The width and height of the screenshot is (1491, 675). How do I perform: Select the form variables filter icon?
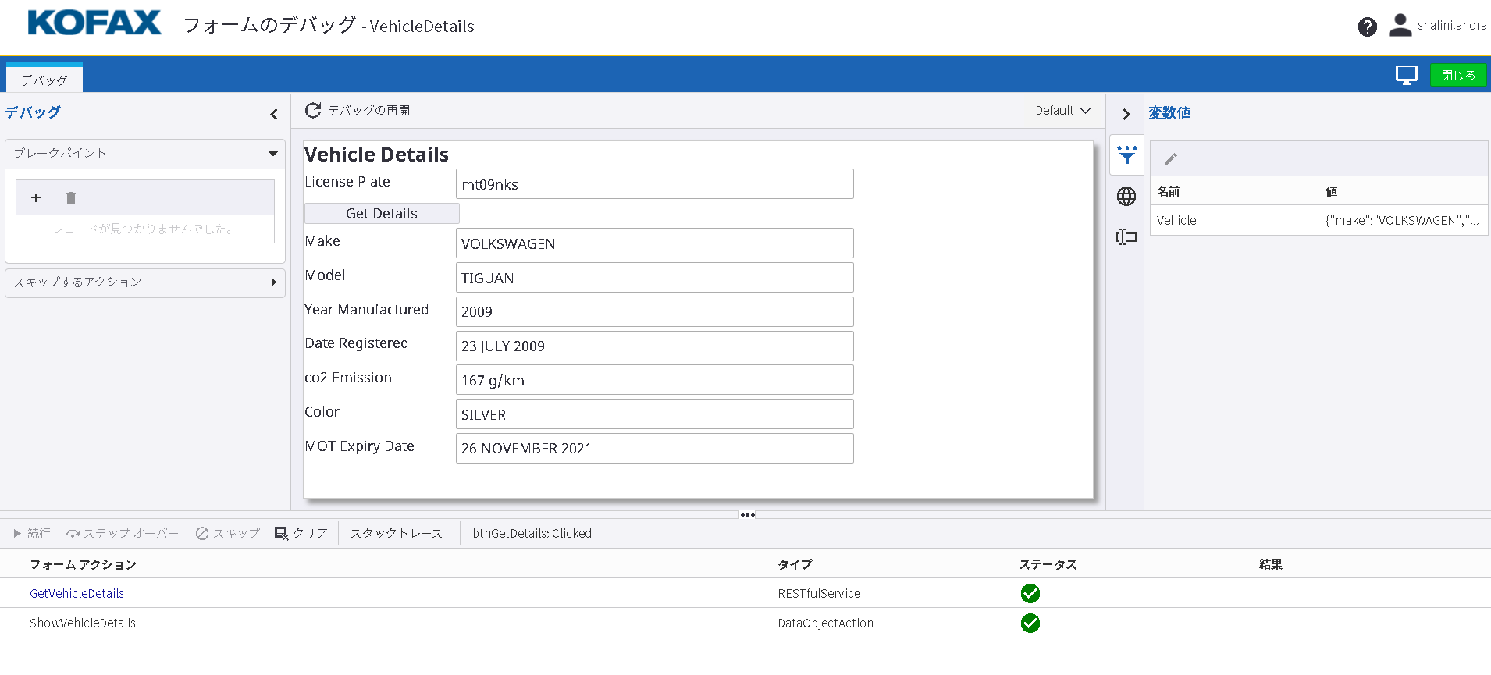[x=1126, y=155]
